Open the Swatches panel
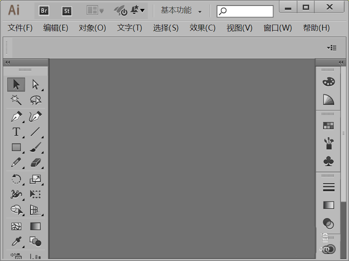The image size is (349, 261). (x=328, y=125)
